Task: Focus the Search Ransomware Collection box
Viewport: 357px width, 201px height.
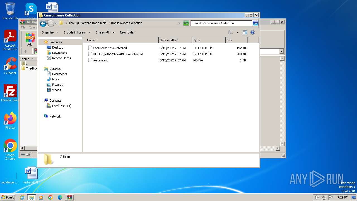Action: click(x=221, y=23)
